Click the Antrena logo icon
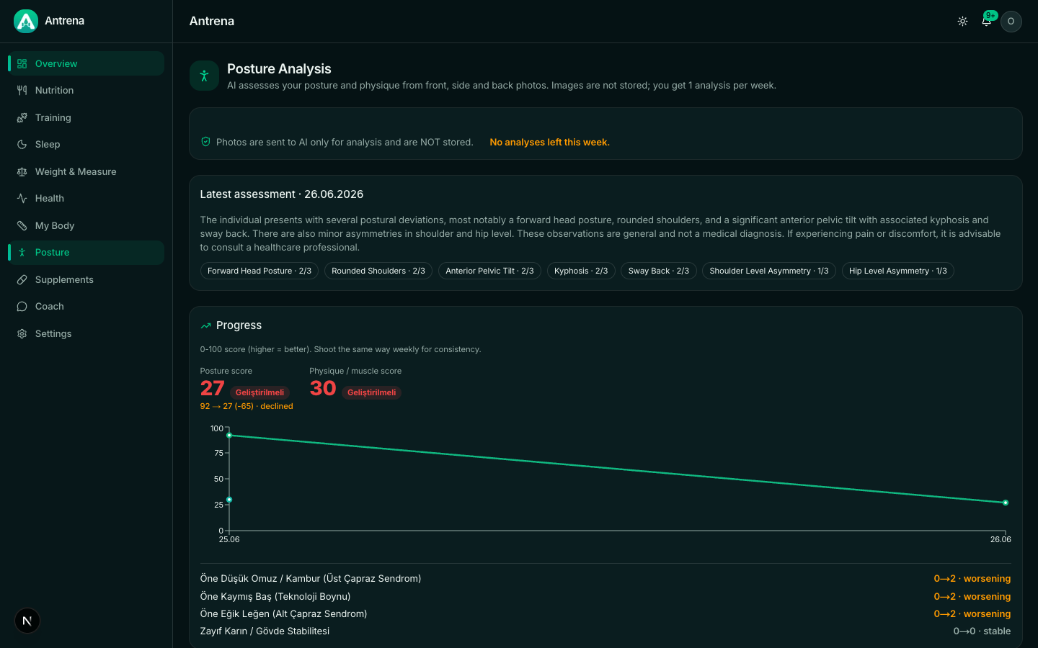Viewport: 1038px width, 648px height. (x=26, y=21)
